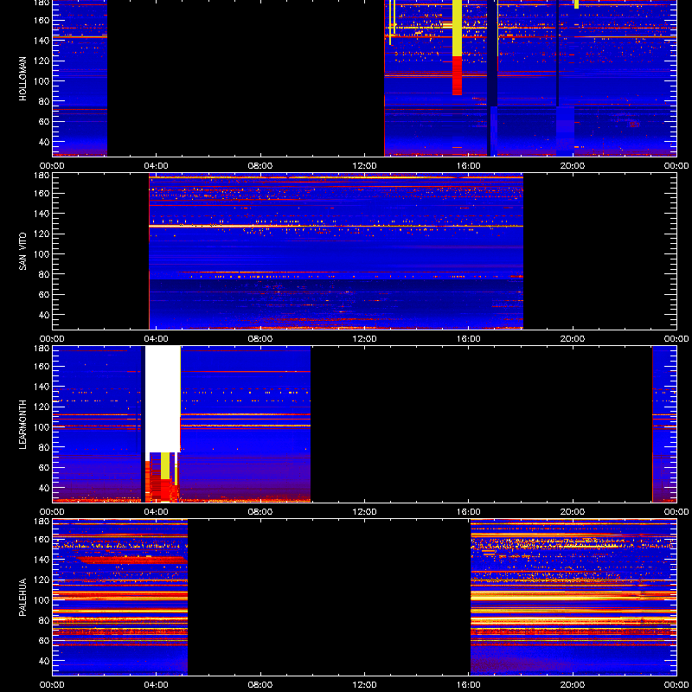Choose 12:00 tick label under Learmonth panel
692x692 pixels.
(x=364, y=512)
